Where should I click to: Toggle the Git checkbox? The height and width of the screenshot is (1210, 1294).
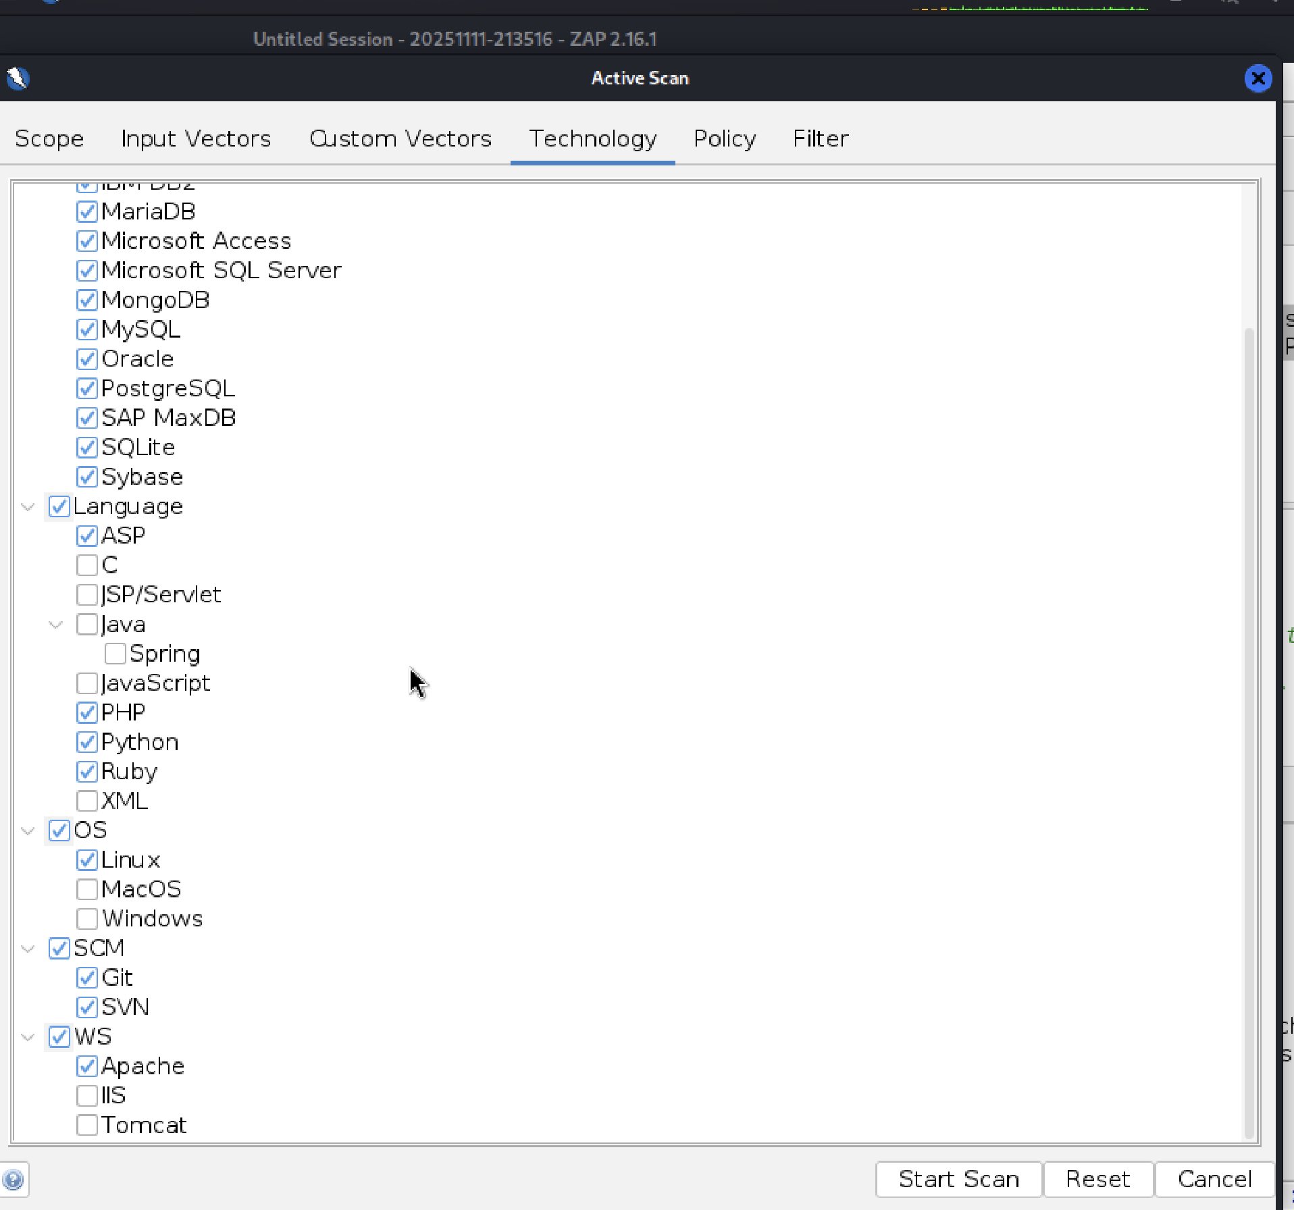[x=87, y=978]
